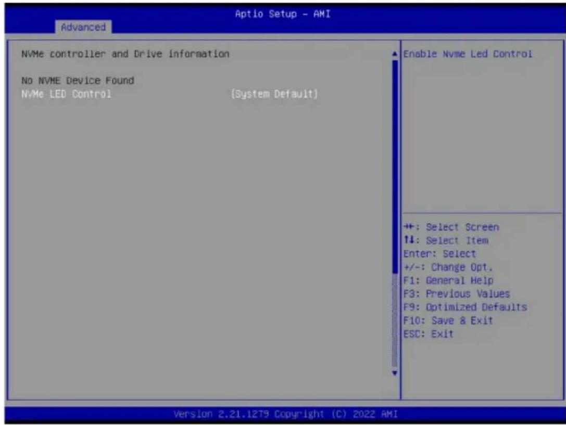Click the '+/-: Change Opt.' hint

pos(448,267)
